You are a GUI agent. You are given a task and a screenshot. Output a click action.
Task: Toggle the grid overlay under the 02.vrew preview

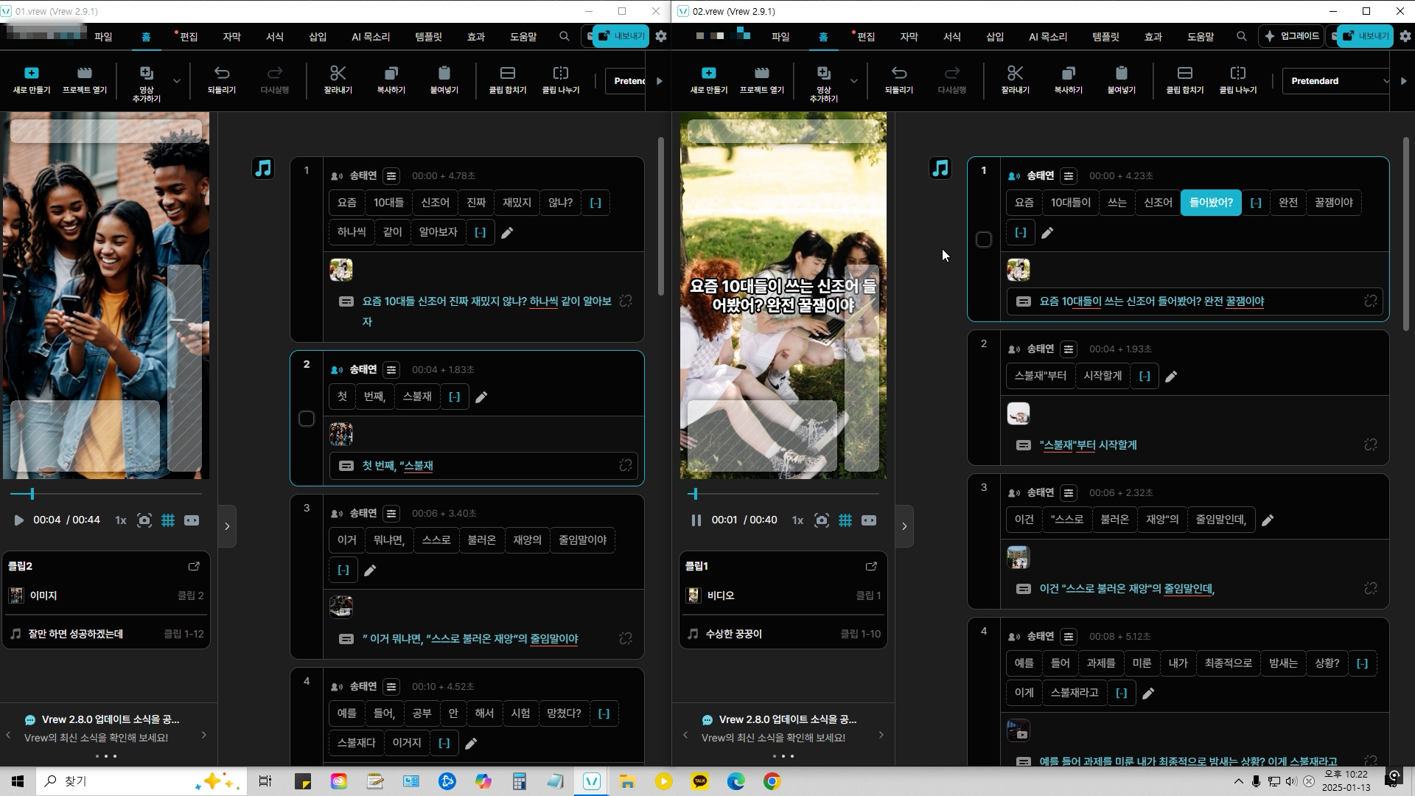(x=845, y=520)
